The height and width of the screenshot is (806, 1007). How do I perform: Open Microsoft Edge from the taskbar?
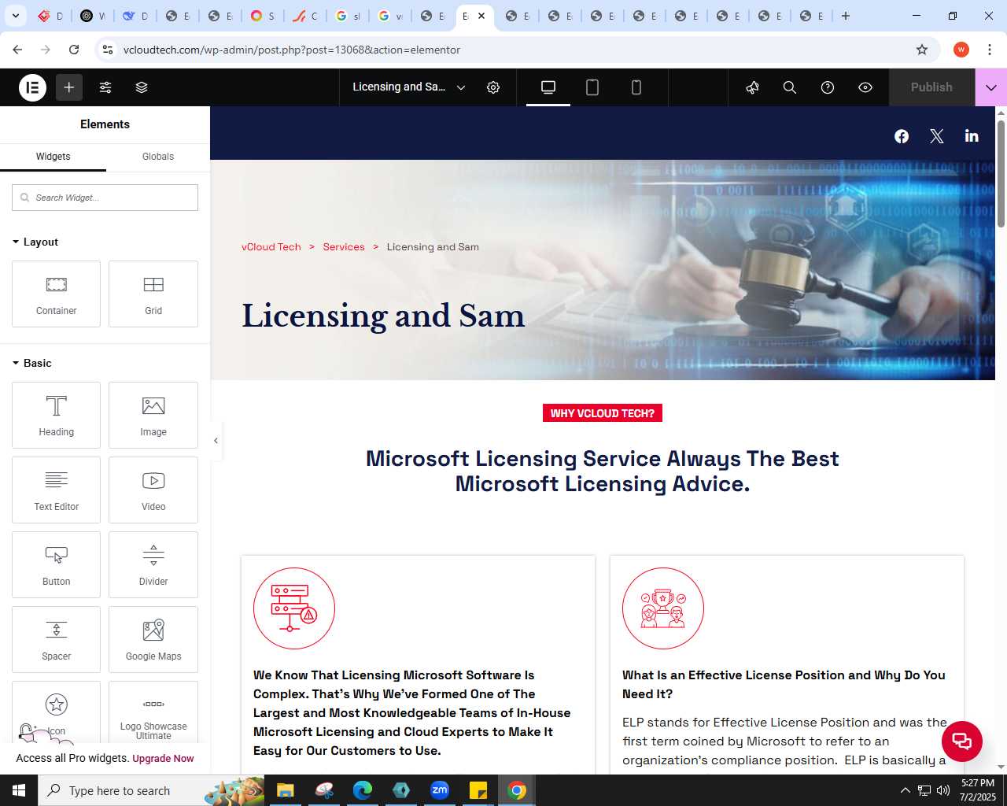(x=362, y=790)
